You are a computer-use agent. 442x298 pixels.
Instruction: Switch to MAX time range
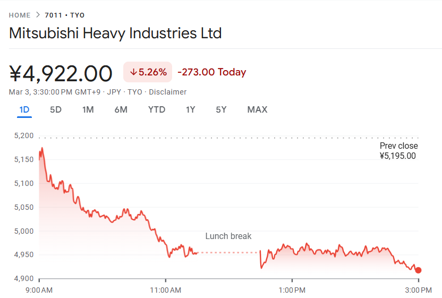(257, 110)
